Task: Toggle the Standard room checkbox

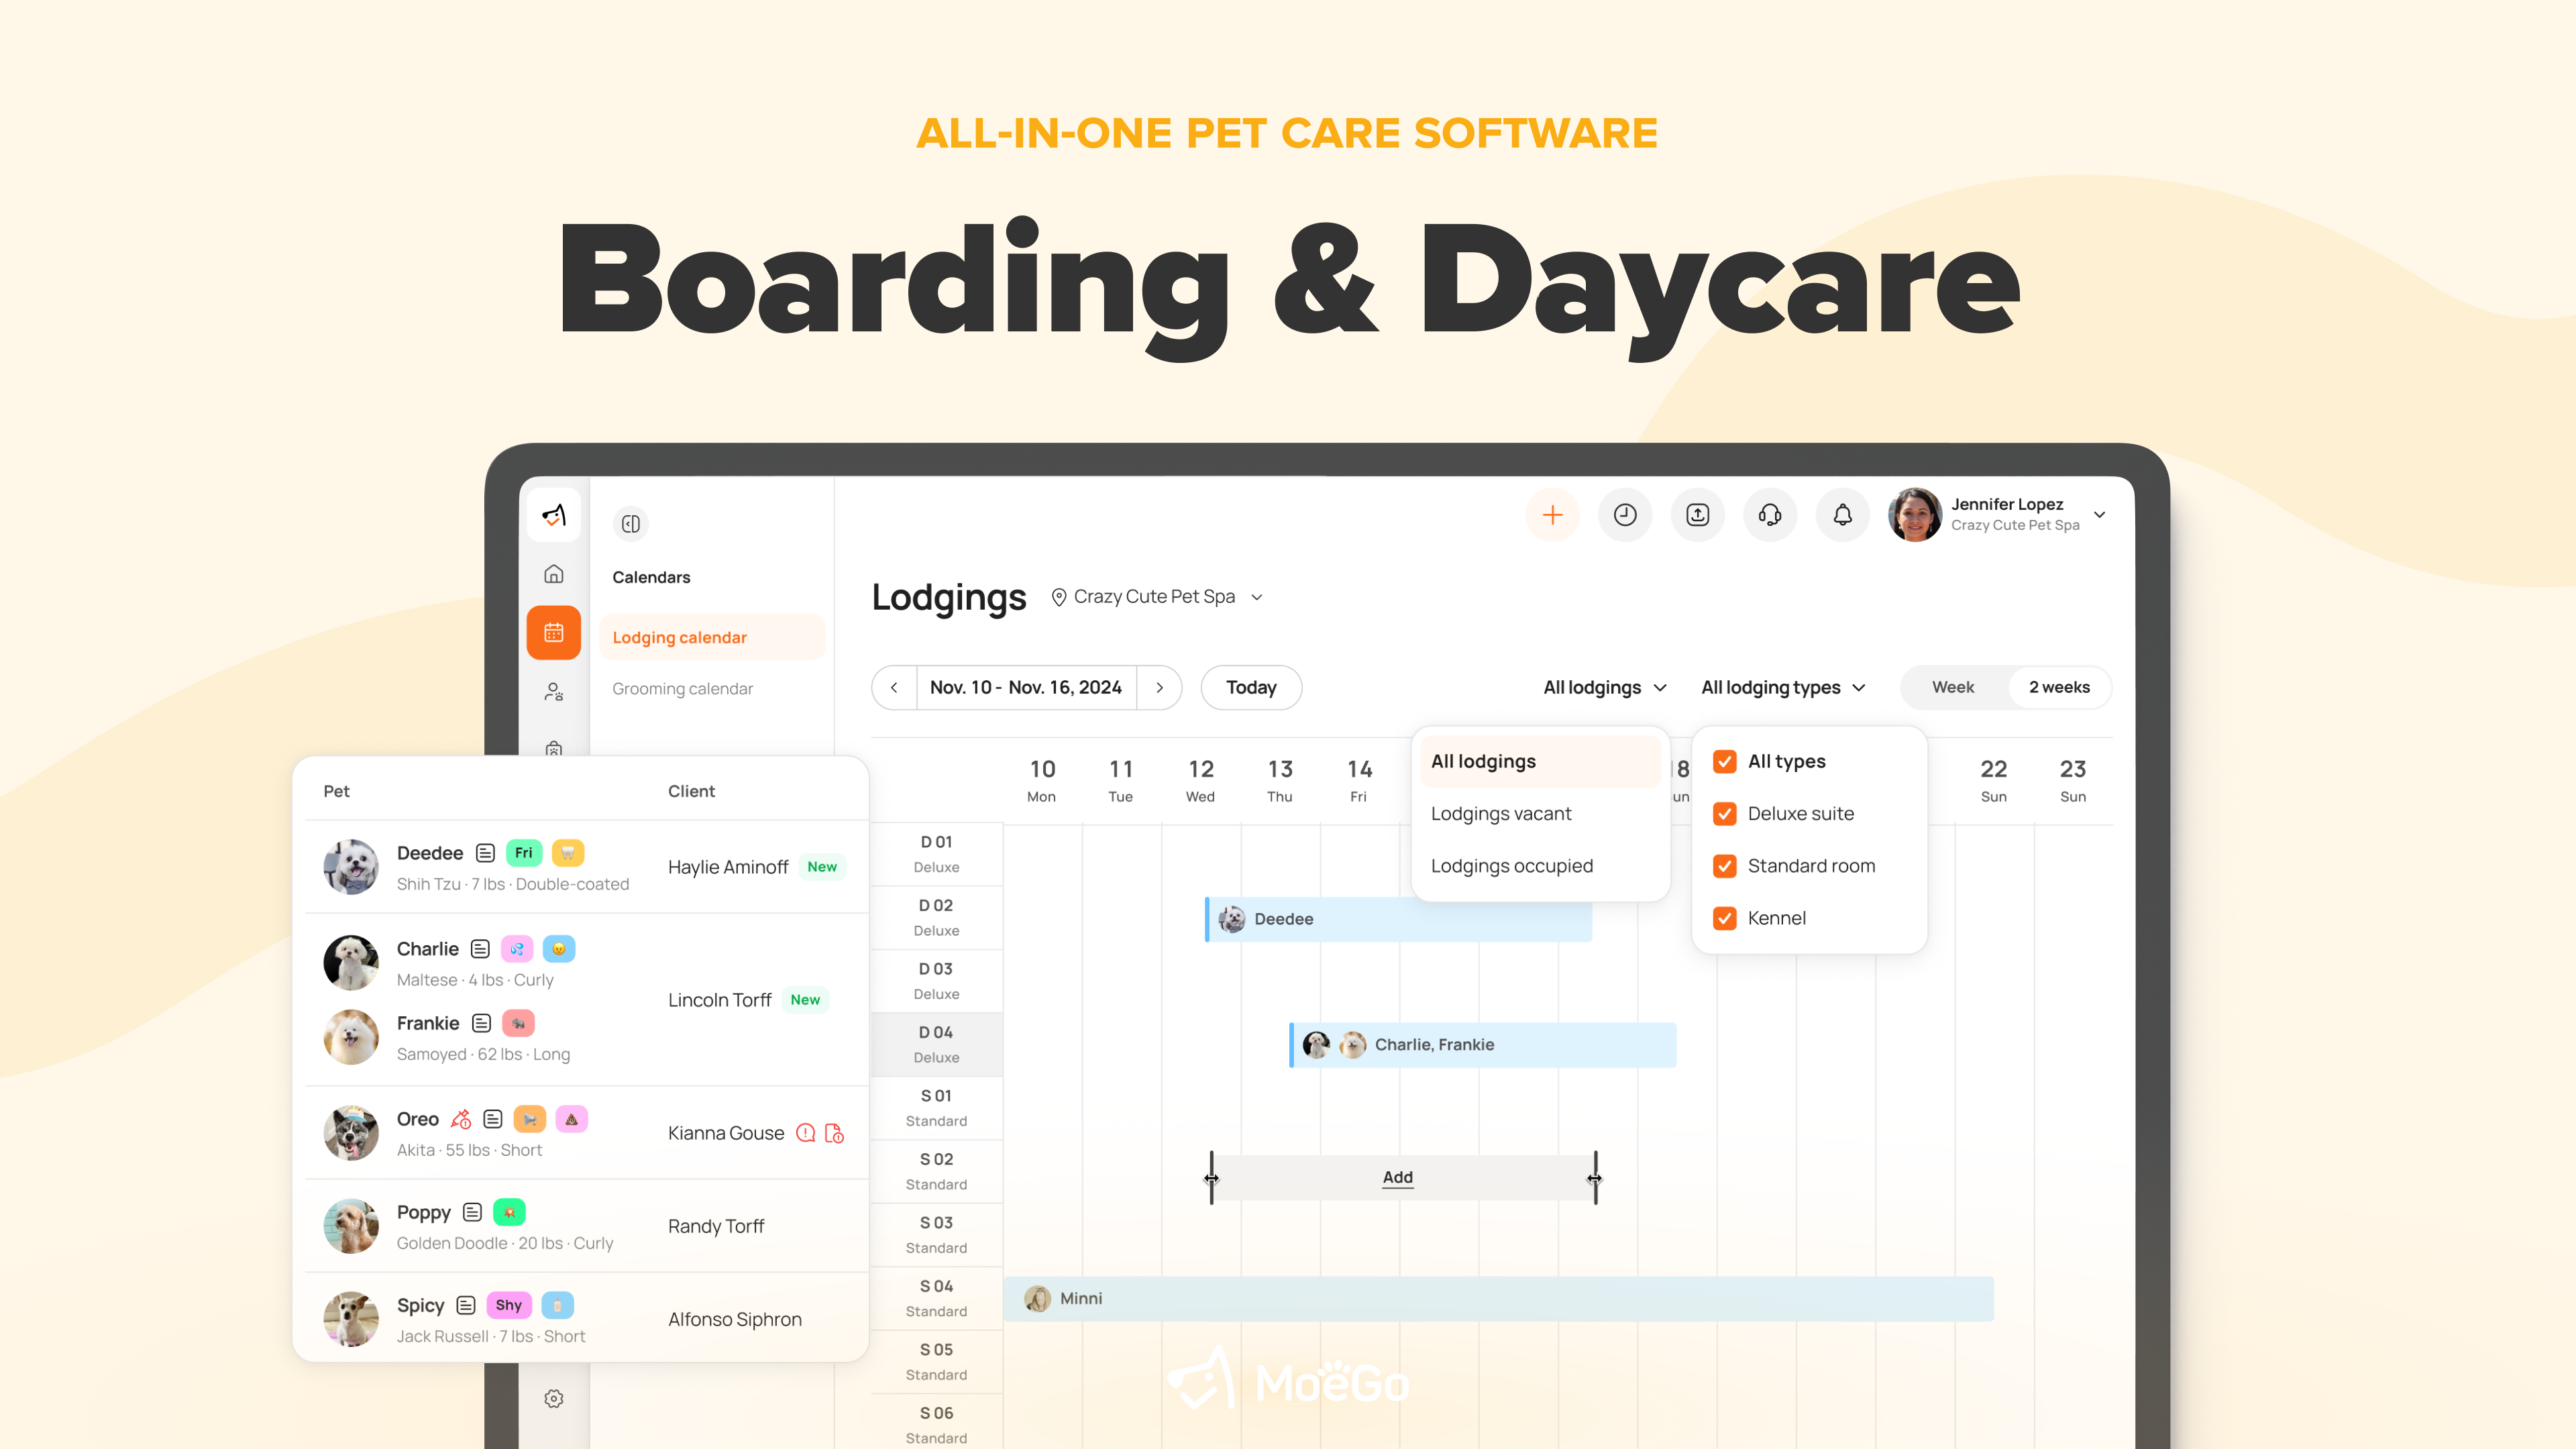Action: [1725, 866]
